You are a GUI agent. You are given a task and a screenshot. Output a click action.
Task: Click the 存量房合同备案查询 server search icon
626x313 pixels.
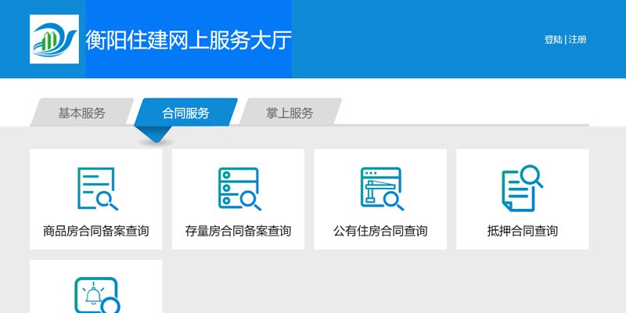point(239,189)
